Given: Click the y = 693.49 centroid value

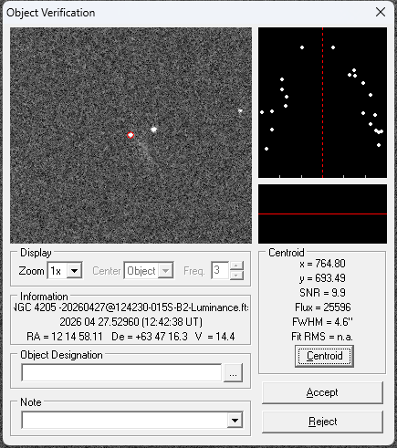Looking at the screenshot, I should (x=322, y=278).
